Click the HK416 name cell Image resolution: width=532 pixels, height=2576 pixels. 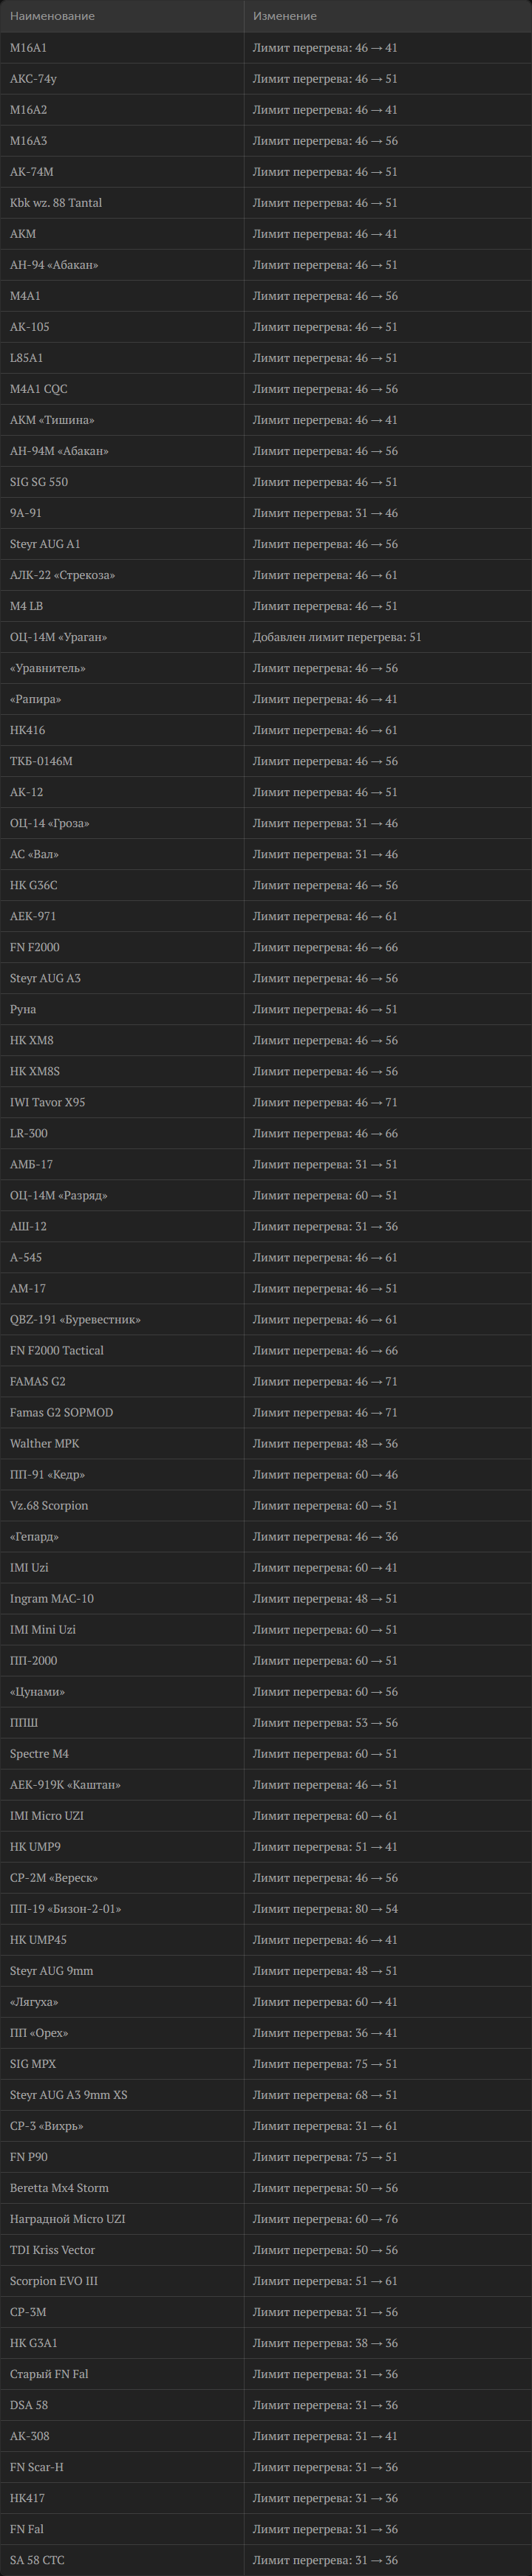click(27, 730)
